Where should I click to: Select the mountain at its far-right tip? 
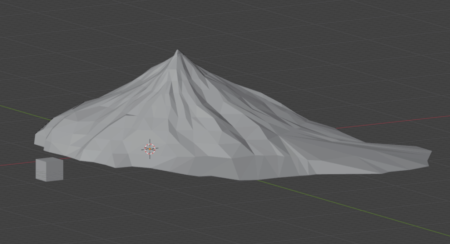click(428, 154)
